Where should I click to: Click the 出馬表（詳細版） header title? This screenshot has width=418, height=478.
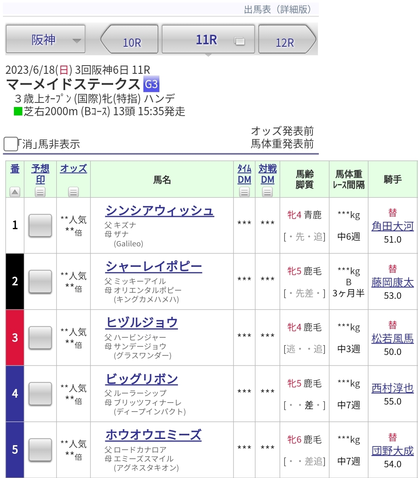tap(277, 9)
